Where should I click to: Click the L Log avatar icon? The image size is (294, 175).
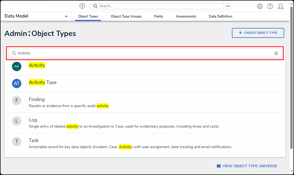[x=17, y=121]
